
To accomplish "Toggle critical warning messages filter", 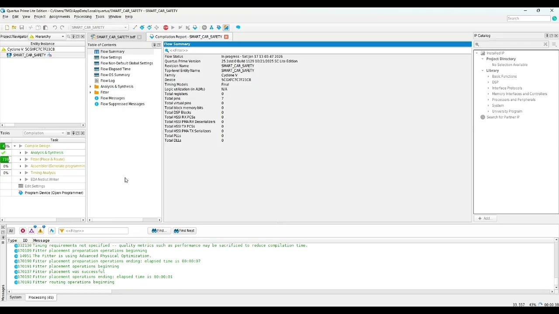I will pos(31,231).
